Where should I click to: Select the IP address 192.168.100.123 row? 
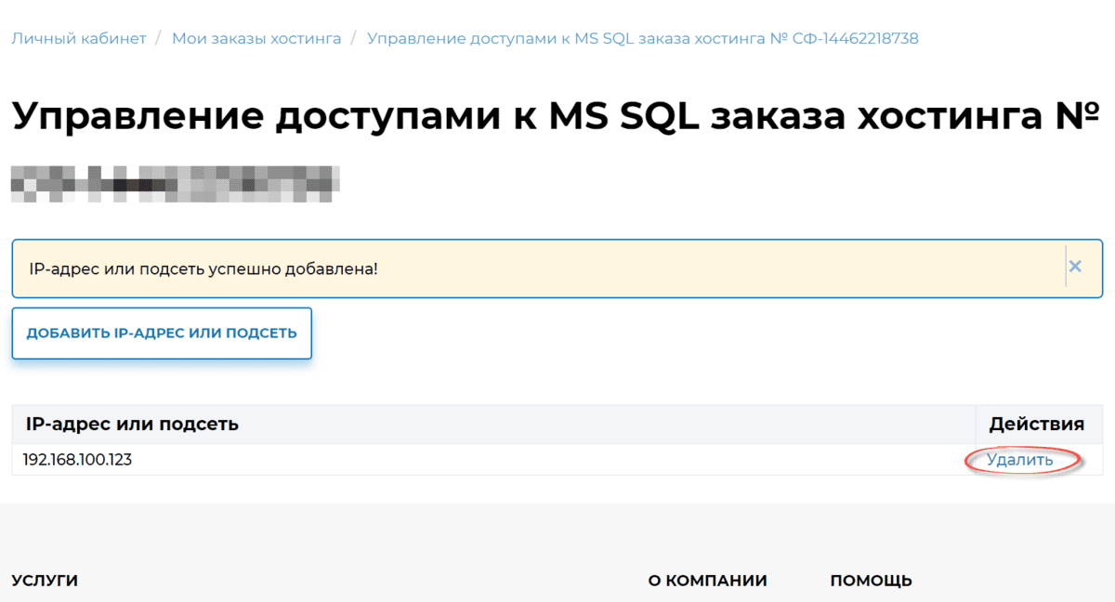coord(77,459)
